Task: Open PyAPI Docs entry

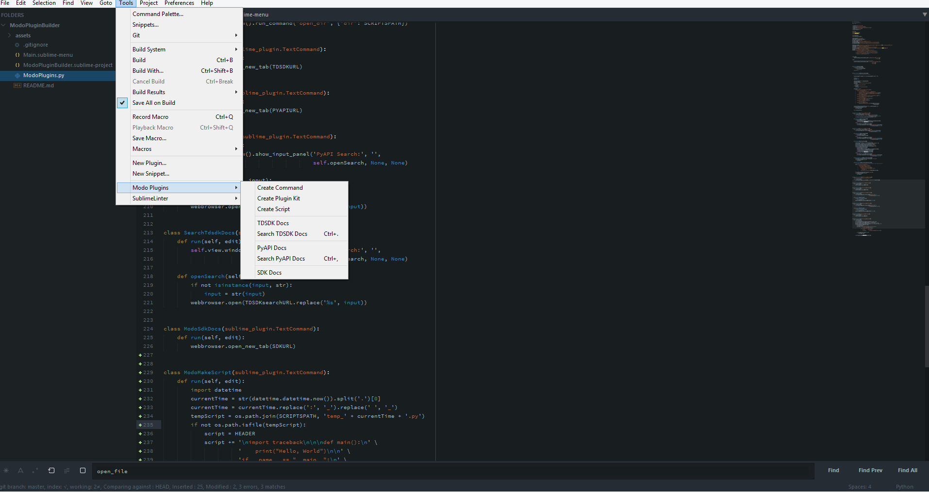Action: point(294,248)
